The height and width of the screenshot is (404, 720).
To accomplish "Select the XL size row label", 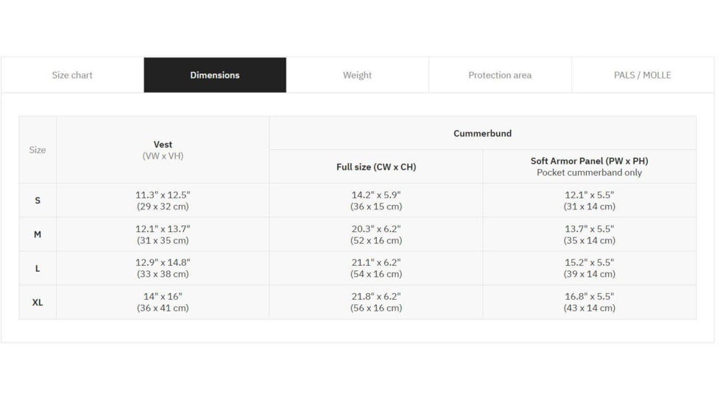I will coord(38,302).
